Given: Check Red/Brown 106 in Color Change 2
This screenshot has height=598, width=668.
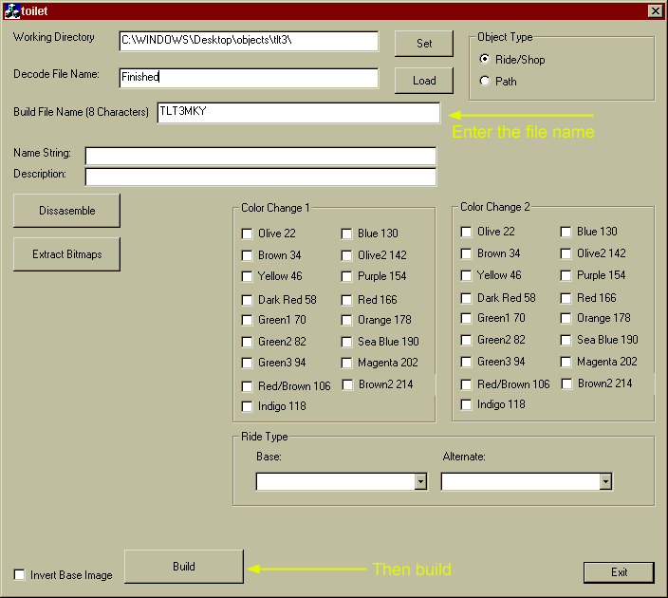Looking at the screenshot, I should [x=466, y=384].
